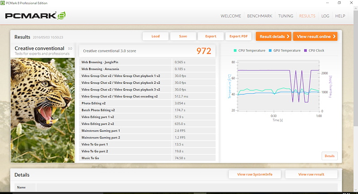Click the Creative conventional 3.0 score label
The image size is (358, 194).
[110, 51]
